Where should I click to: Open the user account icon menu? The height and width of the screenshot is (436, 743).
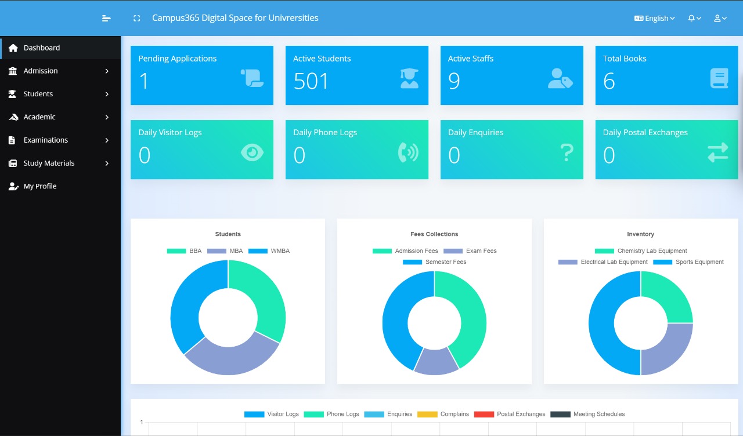[x=720, y=19]
